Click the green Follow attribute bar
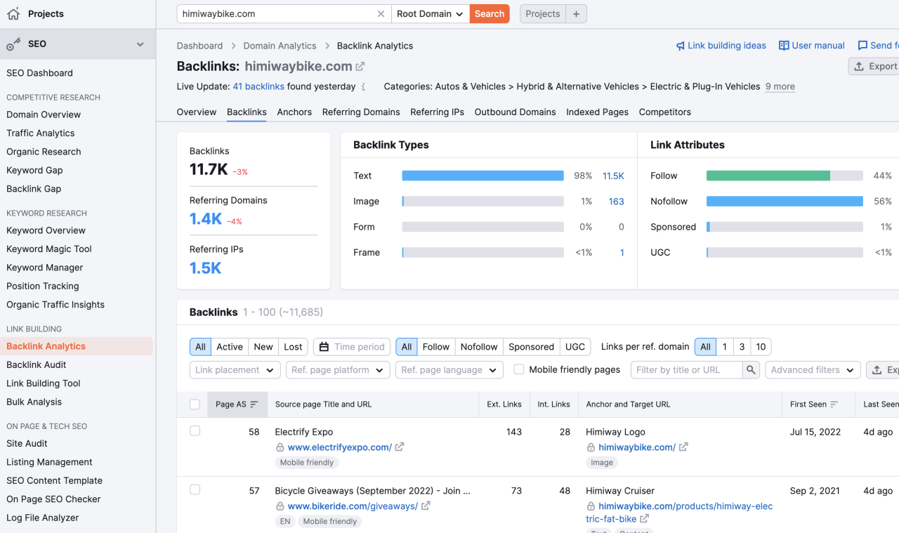The image size is (899, 533). coord(768,176)
